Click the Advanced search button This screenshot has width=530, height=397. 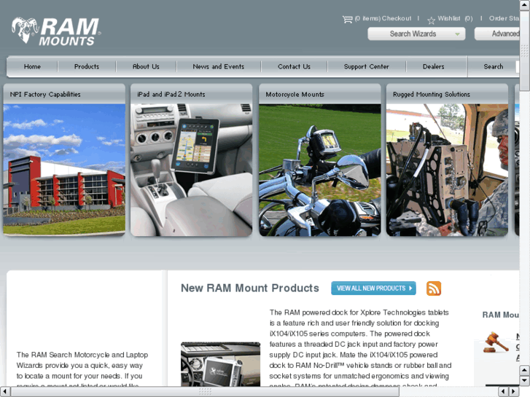[497, 34]
